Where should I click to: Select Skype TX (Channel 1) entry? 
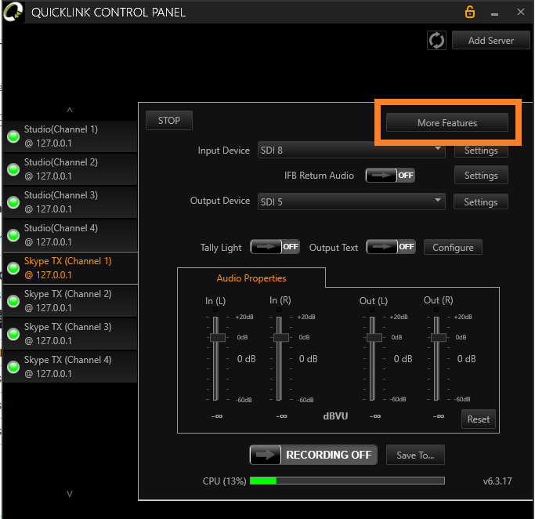click(70, 268)
